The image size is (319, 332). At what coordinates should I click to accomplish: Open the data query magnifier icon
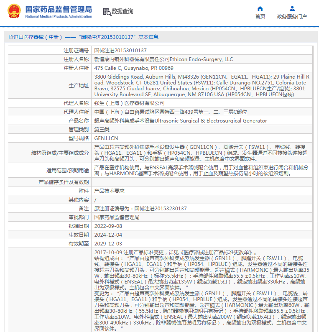[x=107, y=12]
